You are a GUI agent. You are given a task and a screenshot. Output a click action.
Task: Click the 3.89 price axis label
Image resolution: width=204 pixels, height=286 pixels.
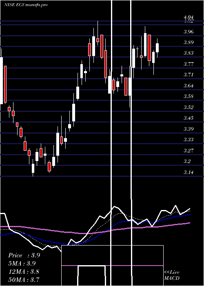coord(188,42)
